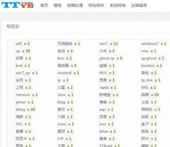Open the 系统网络 navigation menu item

click(118, 5)
